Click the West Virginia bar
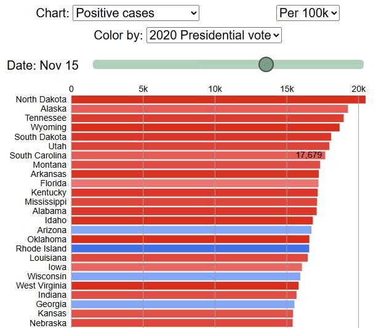 point(185,285)
